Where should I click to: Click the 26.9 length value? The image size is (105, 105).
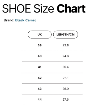click(66, 89)
